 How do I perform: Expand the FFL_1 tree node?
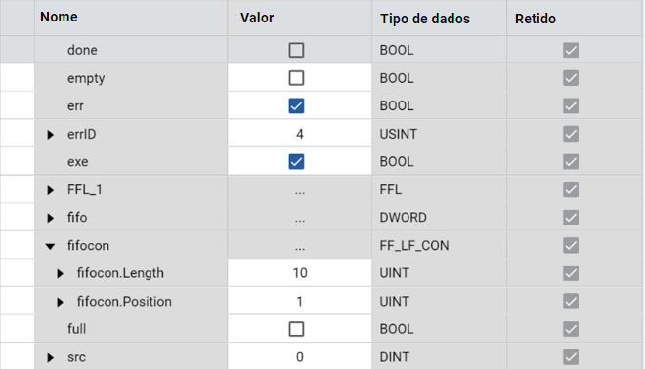point(50,190)
